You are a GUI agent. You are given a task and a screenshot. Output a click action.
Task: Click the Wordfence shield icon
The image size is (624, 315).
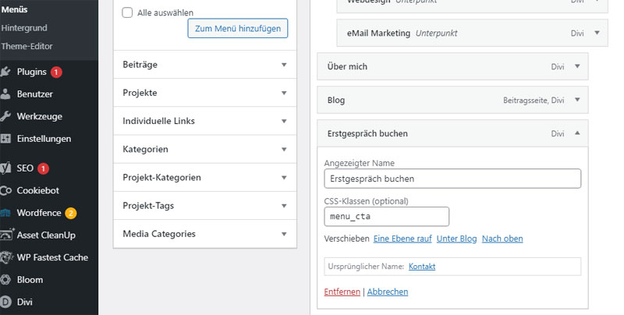pos(5,213)
